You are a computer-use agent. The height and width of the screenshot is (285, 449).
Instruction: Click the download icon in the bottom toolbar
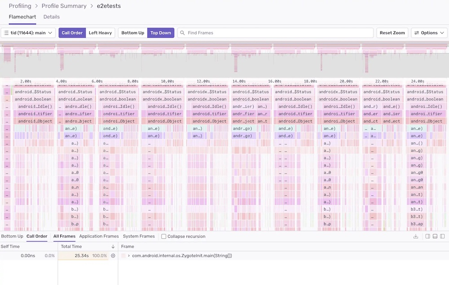(x=416, y=237)
